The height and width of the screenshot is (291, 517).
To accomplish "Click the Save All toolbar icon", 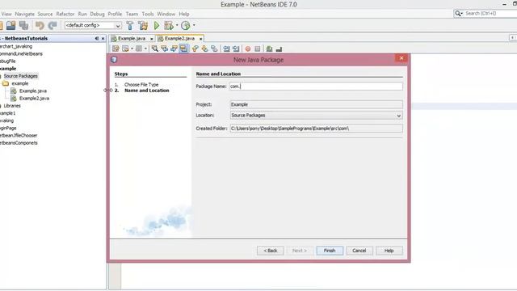I will (x=23, y=25).
